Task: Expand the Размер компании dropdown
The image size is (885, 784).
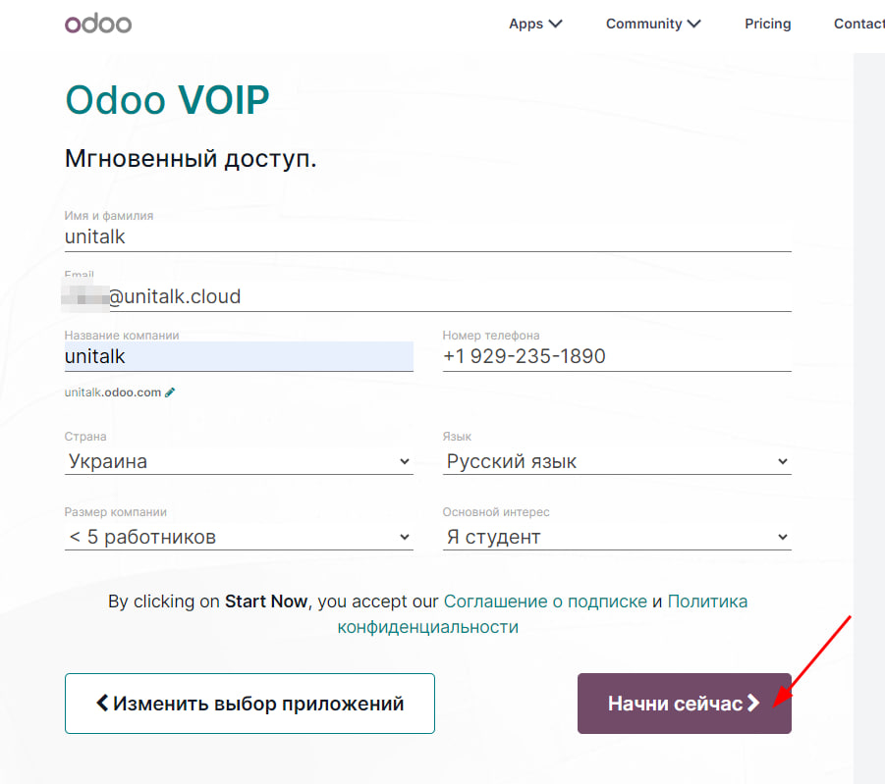Action: pos(239,537)
